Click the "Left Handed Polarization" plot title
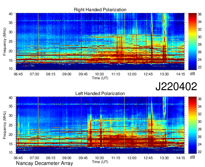The image size is (205, 167). [100, 93]
